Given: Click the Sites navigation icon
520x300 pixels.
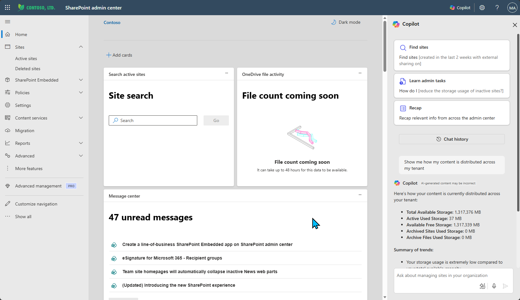Looking at the screenshot, I should [8, 47].
